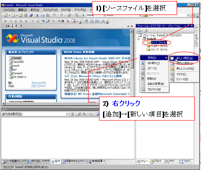Click the green Start Debugging arrow
201x170 pixels.
pos(83,15)
